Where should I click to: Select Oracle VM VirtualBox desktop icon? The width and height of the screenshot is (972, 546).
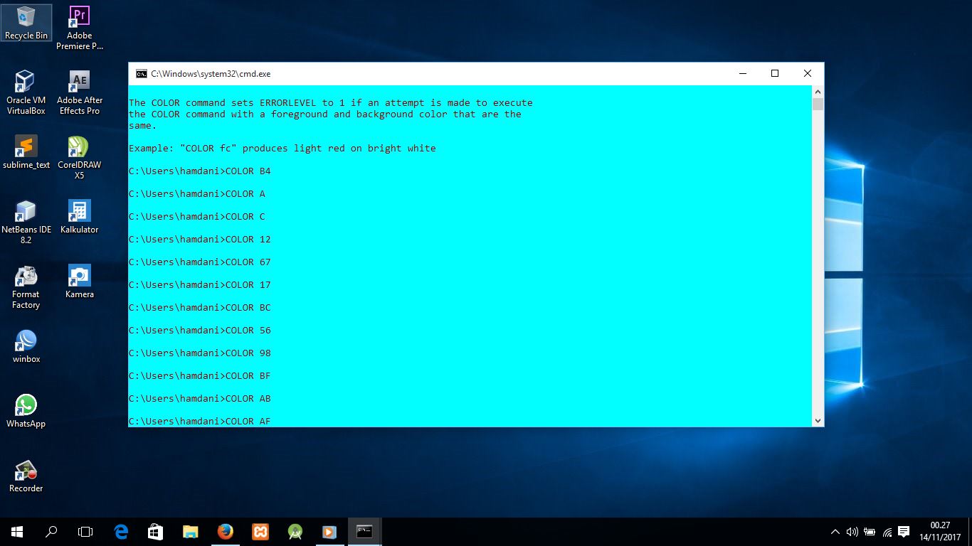pos(26,92)
